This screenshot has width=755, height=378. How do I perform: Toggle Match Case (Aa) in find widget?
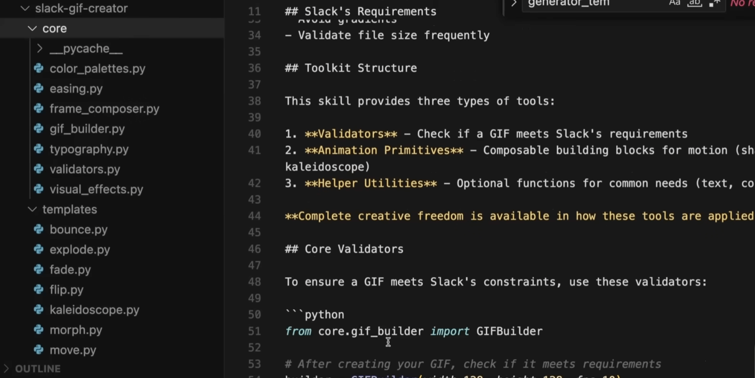coord(674,3)
